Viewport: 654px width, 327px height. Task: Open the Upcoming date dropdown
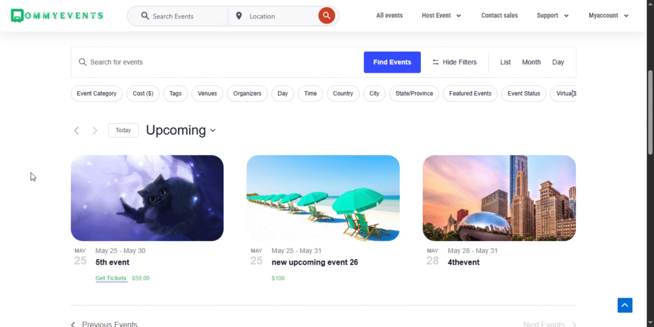[x=181, y=130]
